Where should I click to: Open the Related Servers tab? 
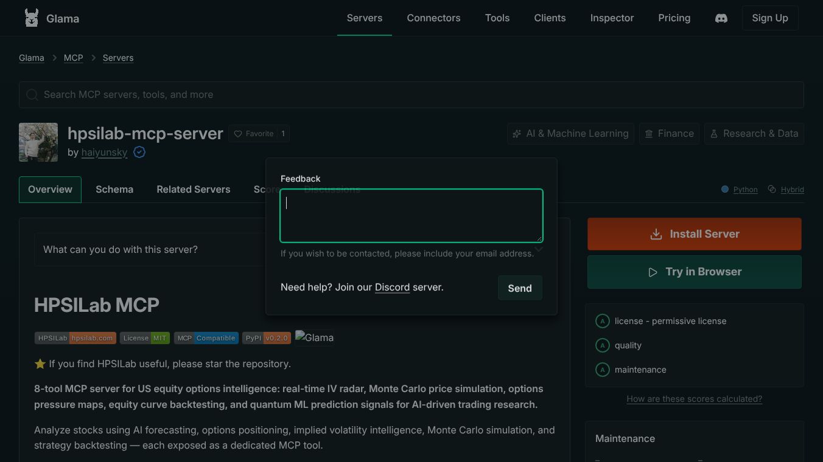click(x=194, y=190)
